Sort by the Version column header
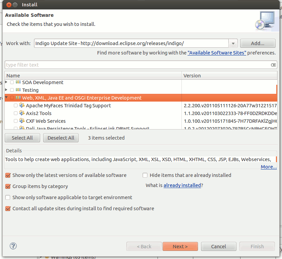 coord(229,76)
